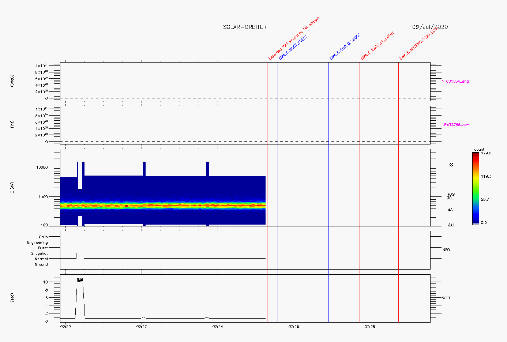Click the rainbow count colorbar
Viewport: 507px width, 342px height.
(476, 188)
